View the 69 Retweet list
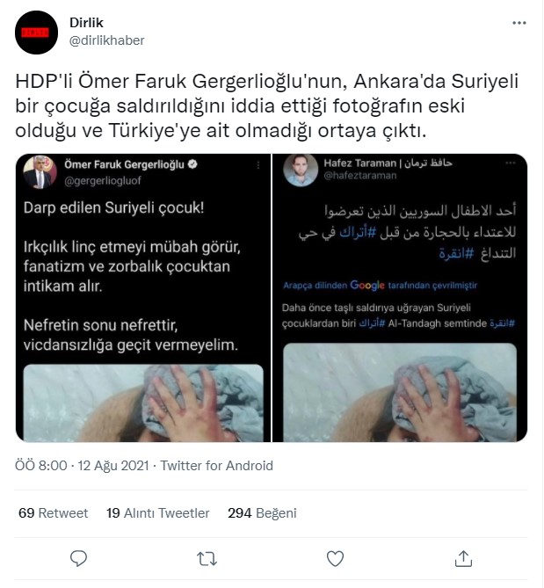This screenshot has width=544, height=588. 54,512
